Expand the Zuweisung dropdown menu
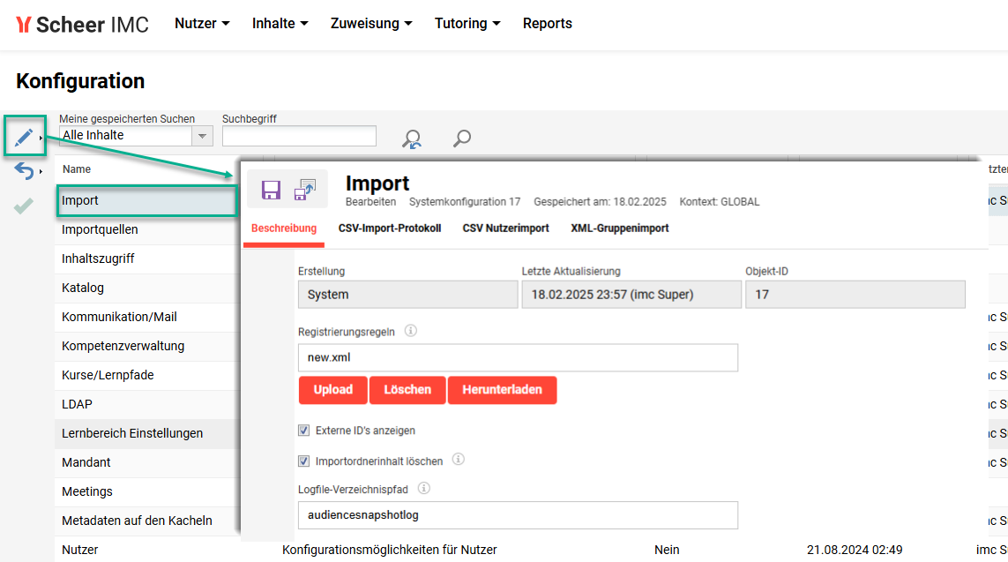The height and width of the screenshot is (562, 1008). coord(371,24)
